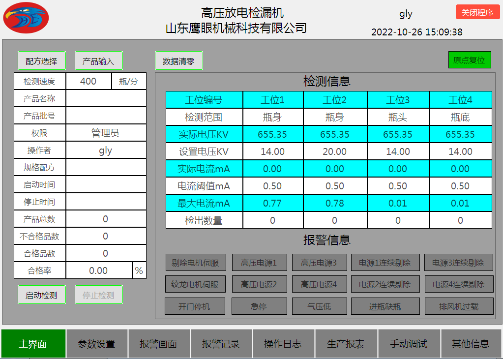Click 数据清零 to reset data
This screenshot has width=503, height=359.
tap(178, 60)
